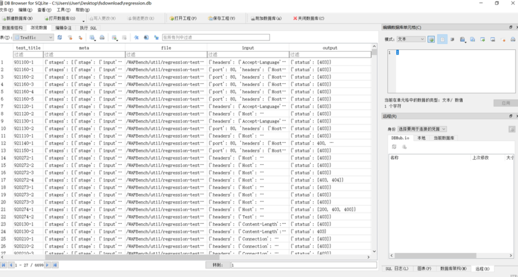Go to the first page of records
This screenshot has height=277, width=518.
pos(4,265)
